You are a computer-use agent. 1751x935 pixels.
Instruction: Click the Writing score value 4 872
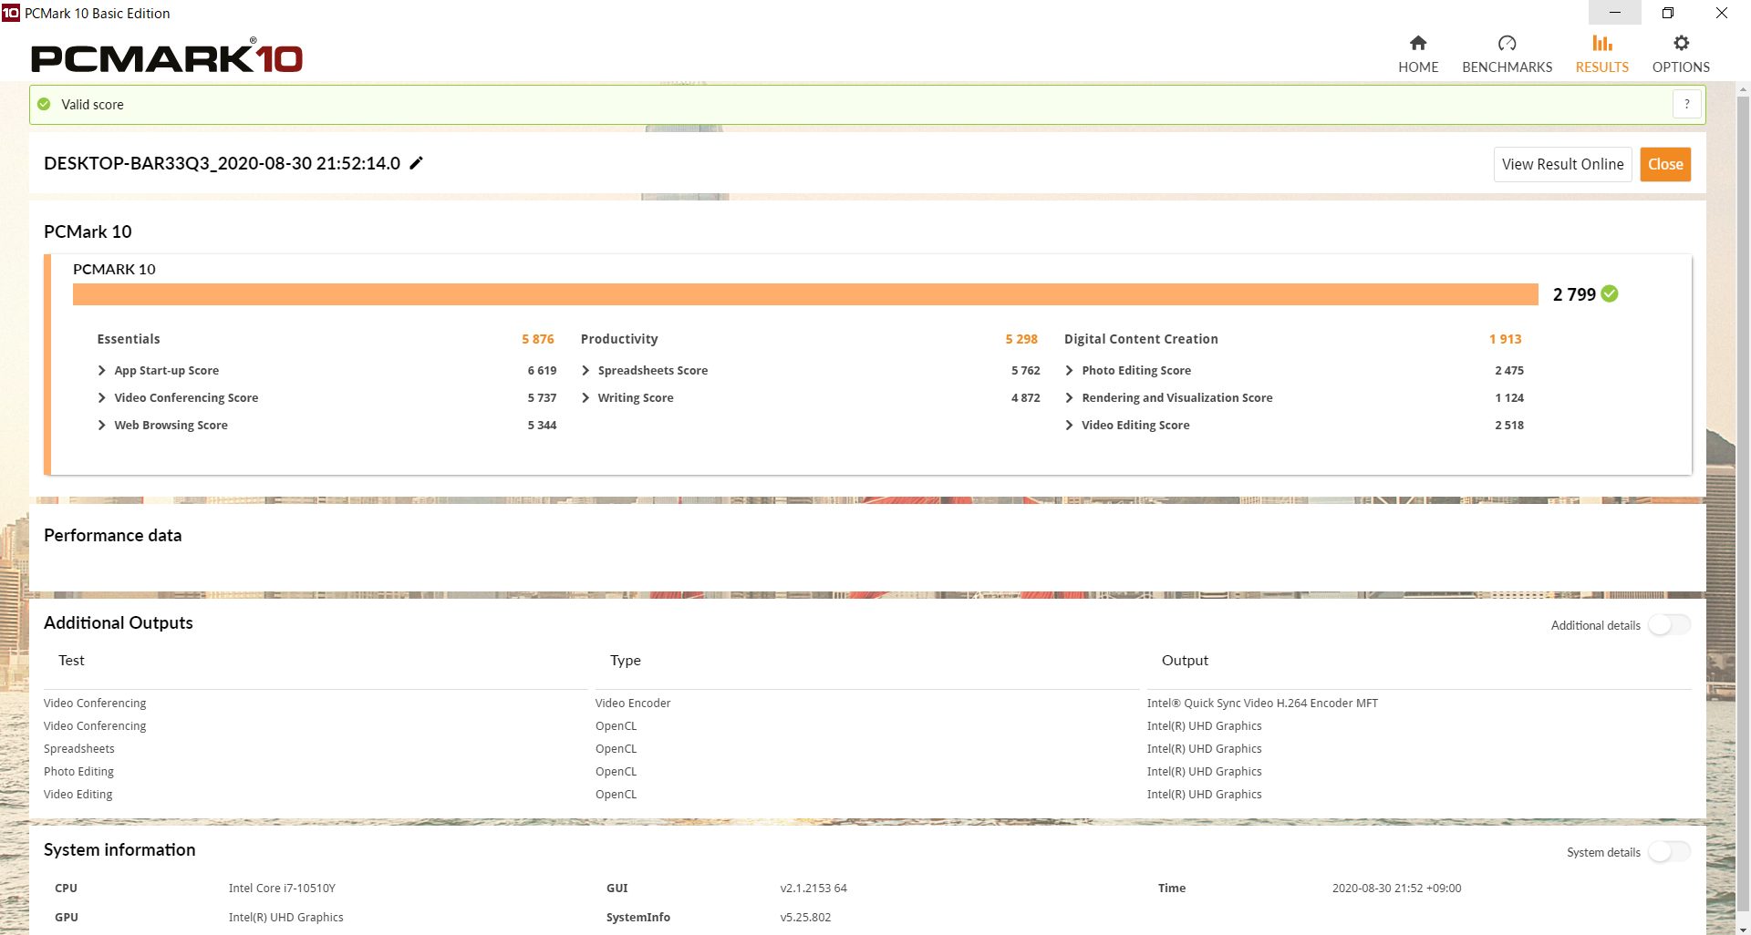click(x=1026, y=397)
